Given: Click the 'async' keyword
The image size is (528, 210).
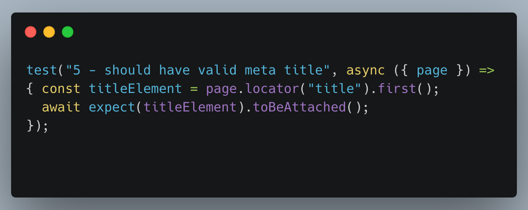Looking at the screenshot, I should pyautogui.click(x=366, y=70).
